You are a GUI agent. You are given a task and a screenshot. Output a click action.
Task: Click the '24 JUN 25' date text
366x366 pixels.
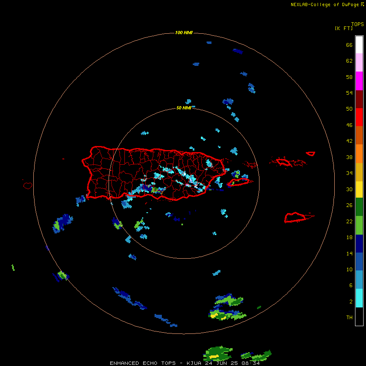pos(222,363)
